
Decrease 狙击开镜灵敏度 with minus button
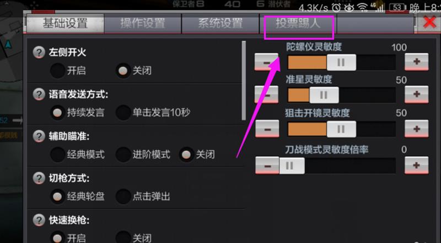point(267,129)
